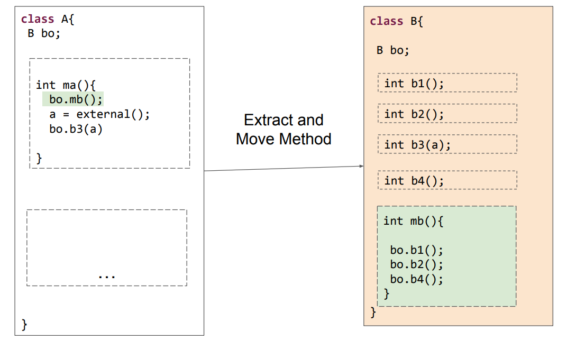Screen dimensions: 567x340
Task: Click the 'Extract and Move Method' label
Action: [283, 130]
